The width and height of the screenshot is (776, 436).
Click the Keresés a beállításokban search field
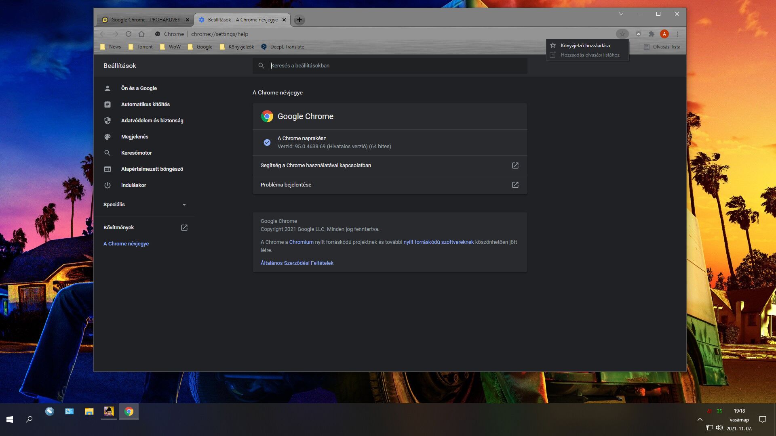coord(390,66)
